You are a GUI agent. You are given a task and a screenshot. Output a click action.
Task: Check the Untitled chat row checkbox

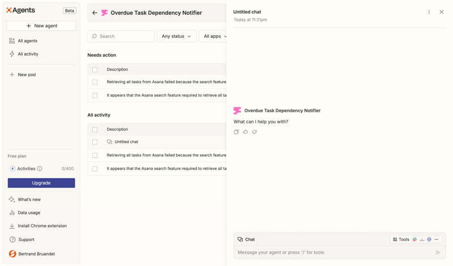[95, 142]
